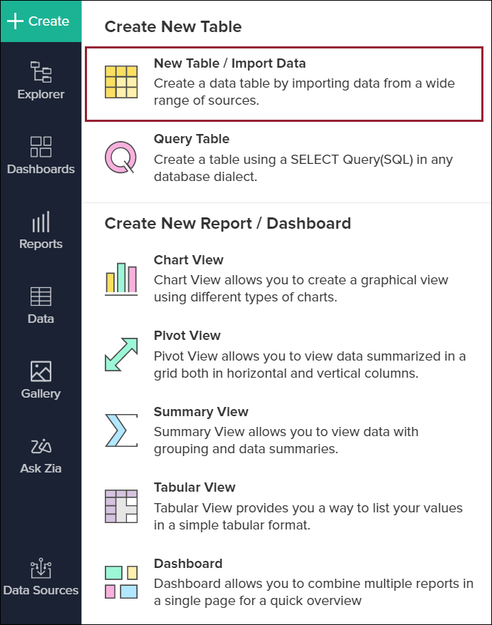Click the green Pivot View arrow icon
492x625 pixels.
pyautogui.click(x=121, y=354)
